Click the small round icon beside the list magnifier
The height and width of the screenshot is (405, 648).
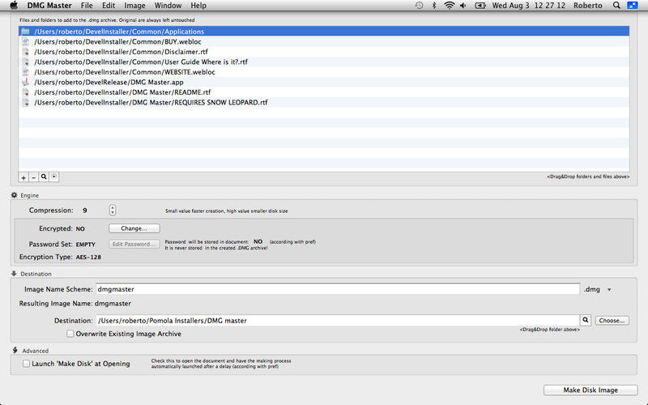54,177
